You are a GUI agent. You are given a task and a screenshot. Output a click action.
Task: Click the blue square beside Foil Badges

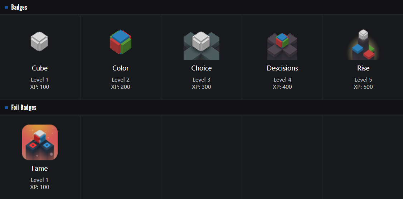pyautogui.click(x=6, y=108)
